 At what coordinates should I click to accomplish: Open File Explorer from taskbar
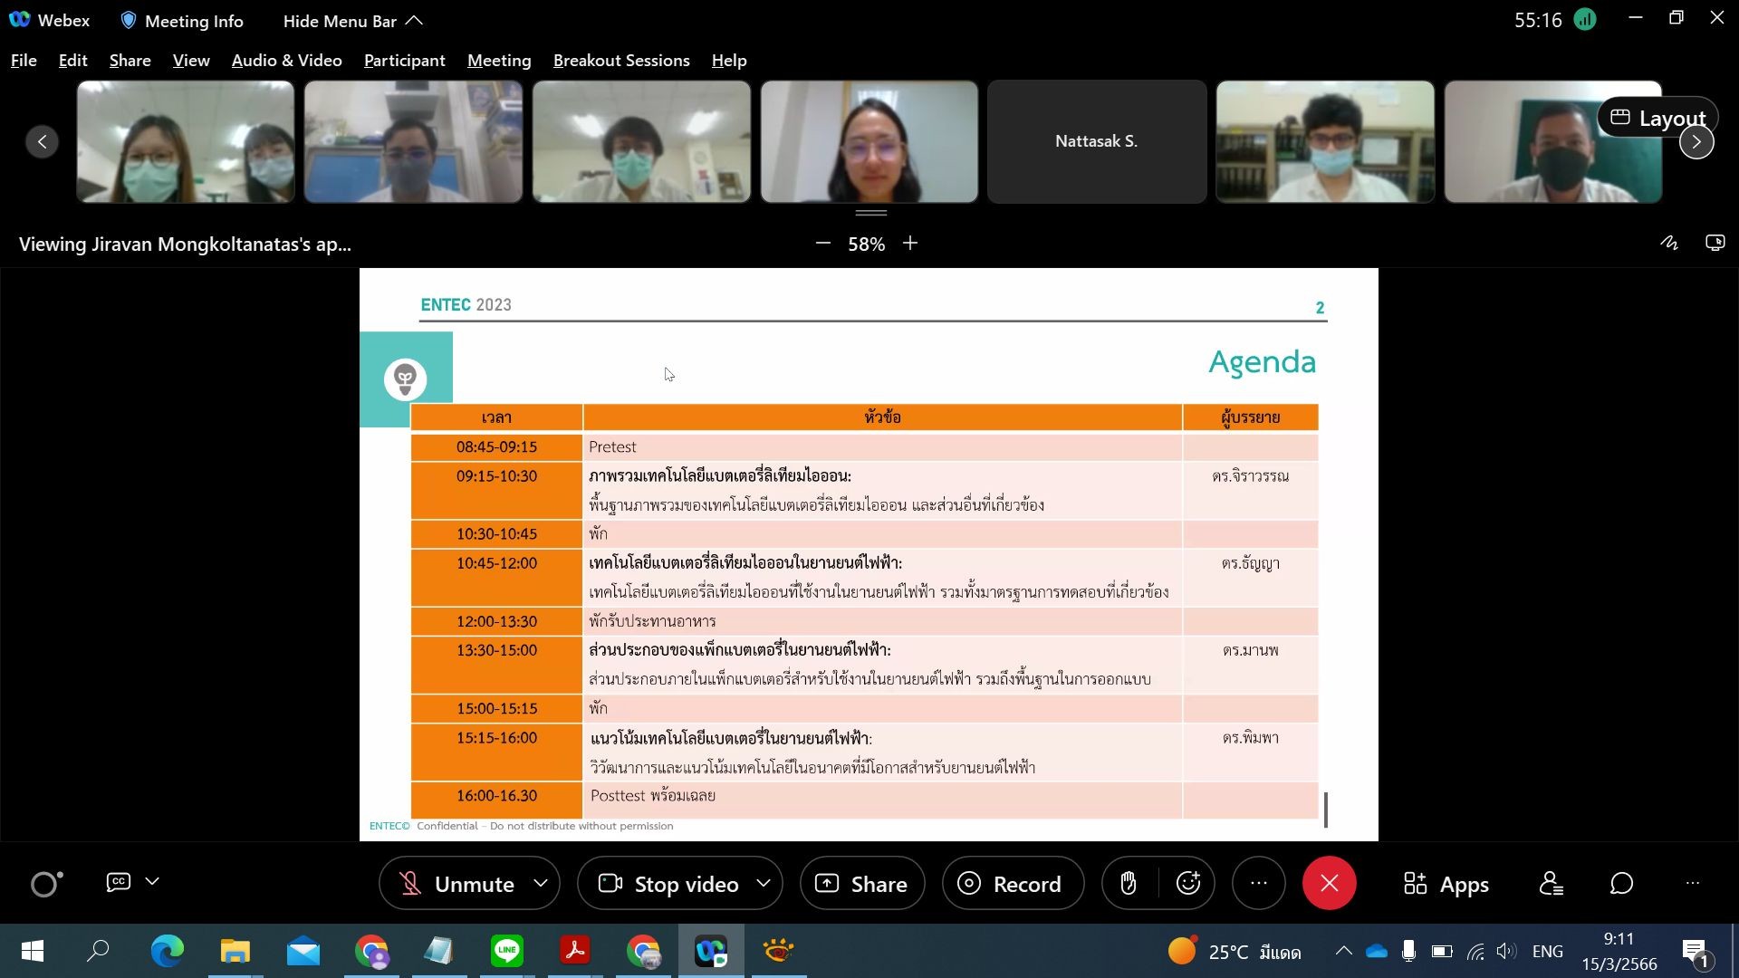(235, 951)
